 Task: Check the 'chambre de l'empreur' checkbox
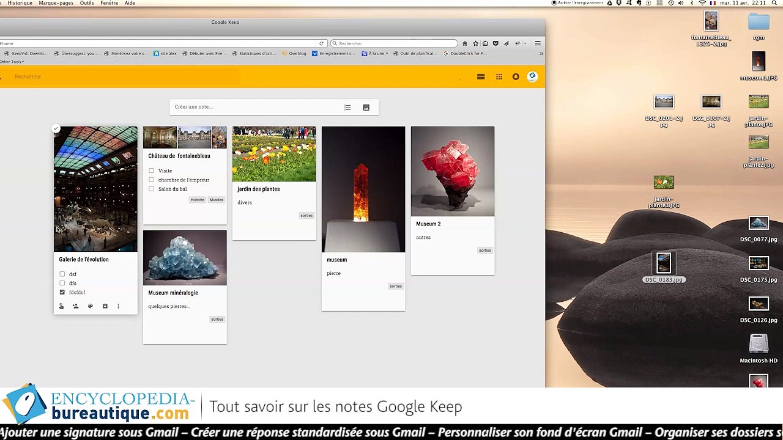151,180
